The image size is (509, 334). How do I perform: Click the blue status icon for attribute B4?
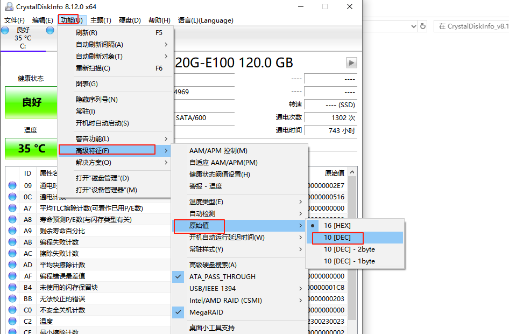(x=12, y=288)
